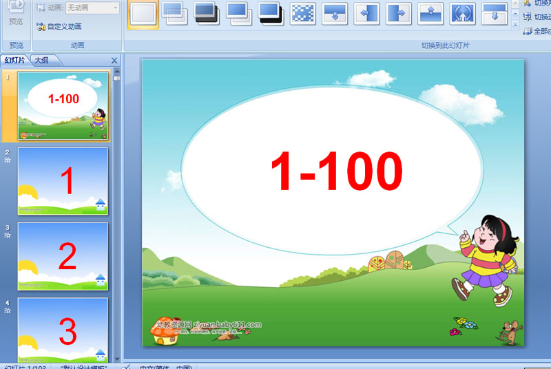The image size is (551, 369).
Task: Apply the Wipe Down transition
Action: point(335,14)
